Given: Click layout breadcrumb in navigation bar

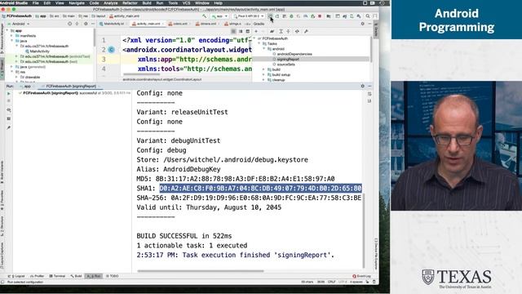Looking at the screenshot, I should click(x=99, y=16).
